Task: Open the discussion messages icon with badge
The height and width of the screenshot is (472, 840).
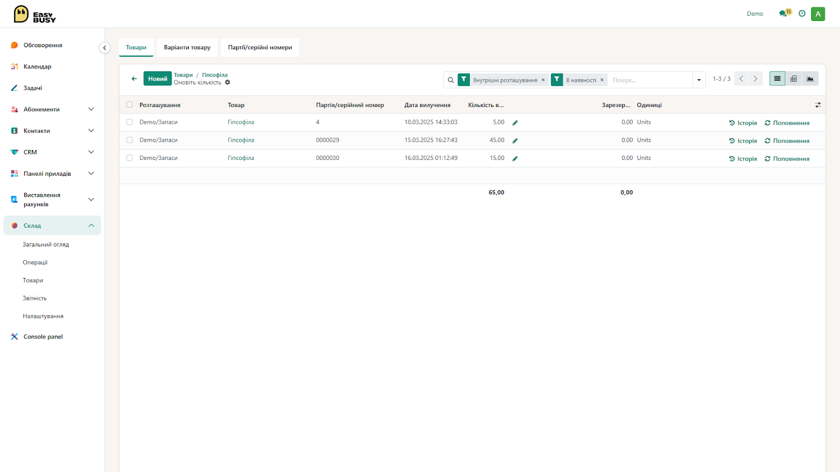Action: pos(785,13)
